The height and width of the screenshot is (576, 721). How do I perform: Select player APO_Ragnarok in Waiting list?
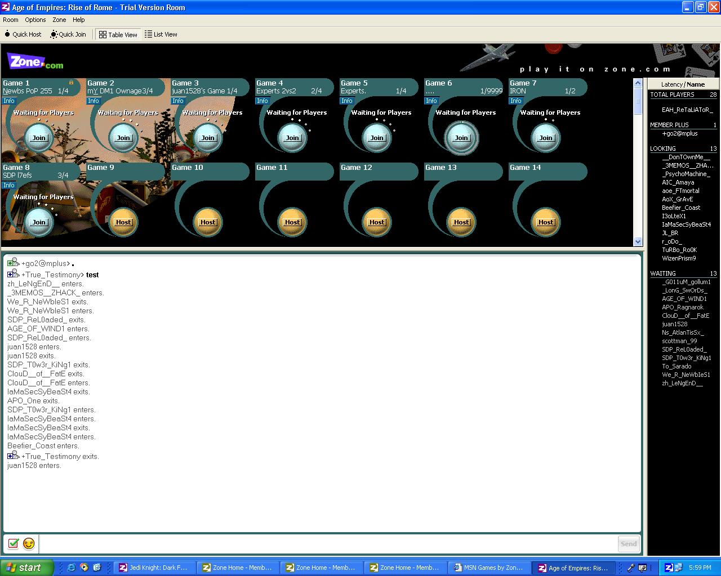pyautogui.click(x=683, y=308)
